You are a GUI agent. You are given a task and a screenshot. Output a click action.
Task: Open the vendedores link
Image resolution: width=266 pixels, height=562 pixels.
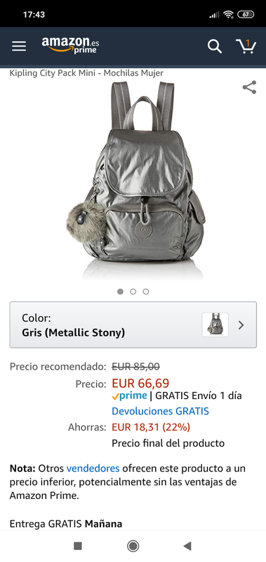click(x=93, y=468)
